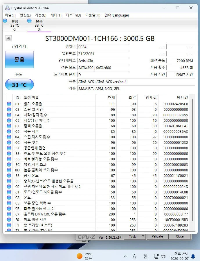
Task: Click the status icon for ID 09 사용 시간 row
Action: [9, 131]
